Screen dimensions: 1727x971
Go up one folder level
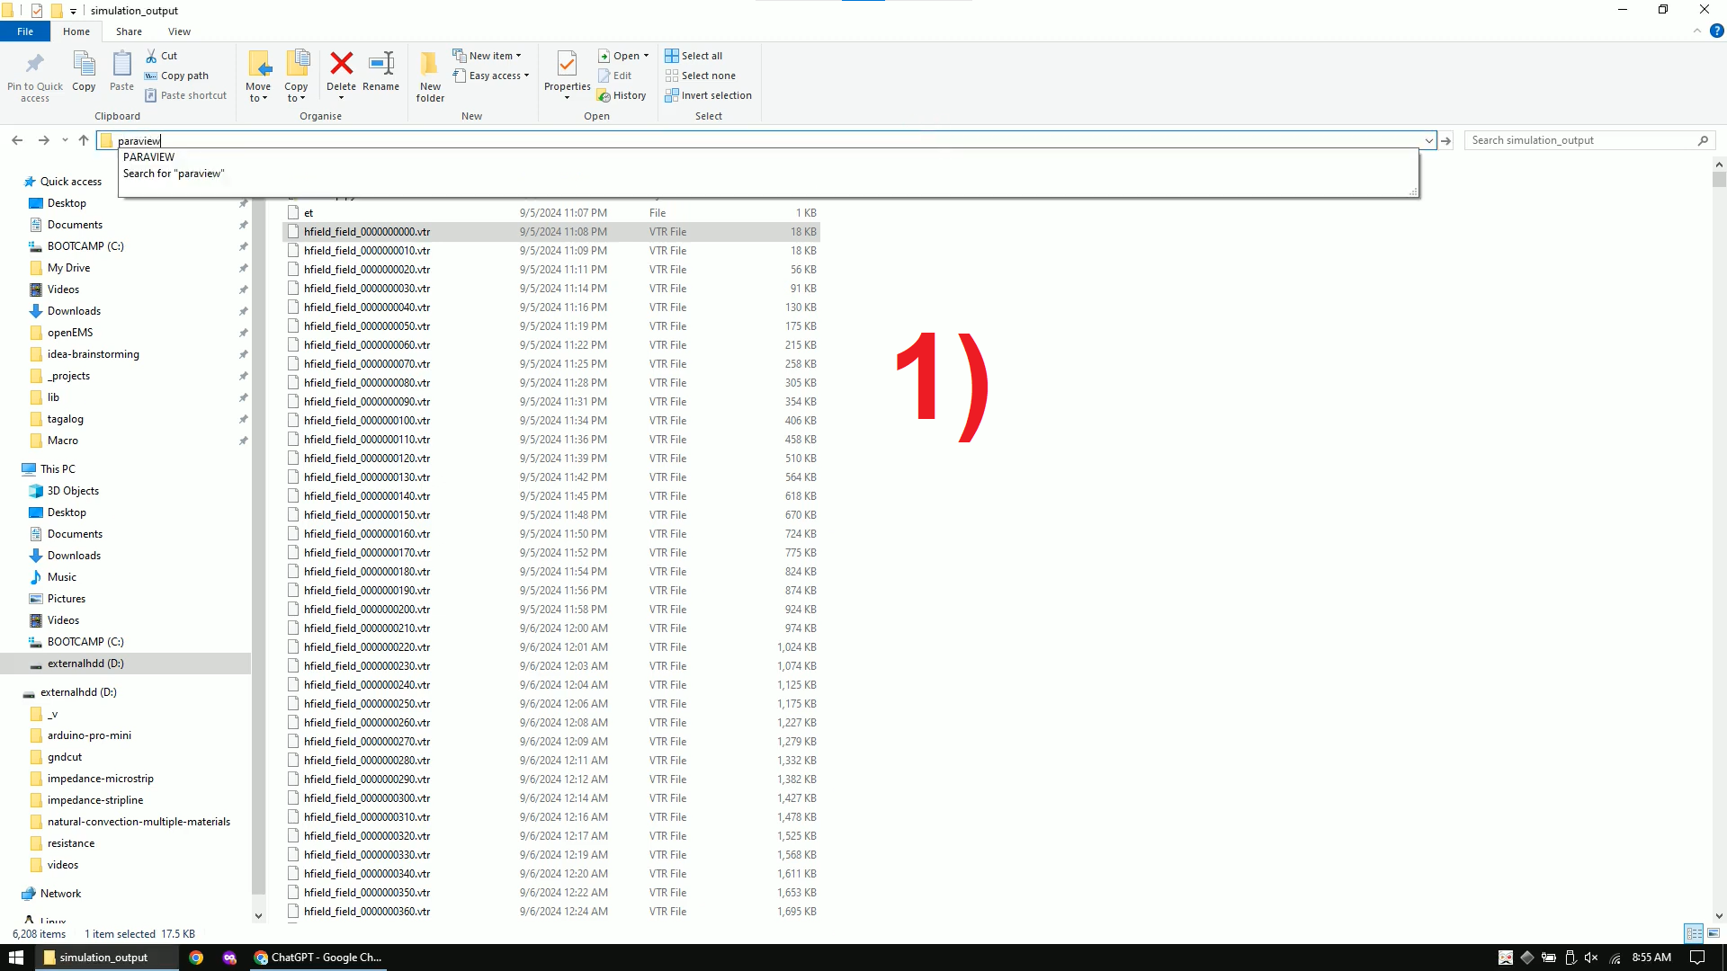tap(84, 140)
